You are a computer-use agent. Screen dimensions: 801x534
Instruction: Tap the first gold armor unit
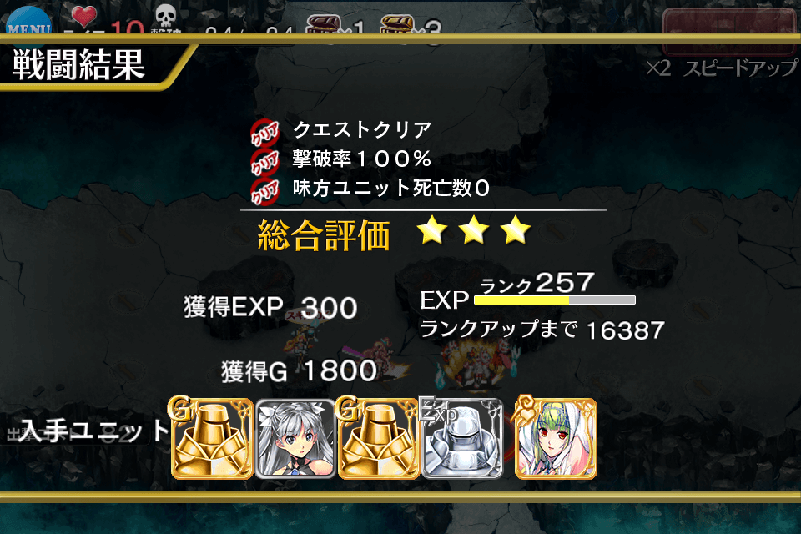[211, 438]
